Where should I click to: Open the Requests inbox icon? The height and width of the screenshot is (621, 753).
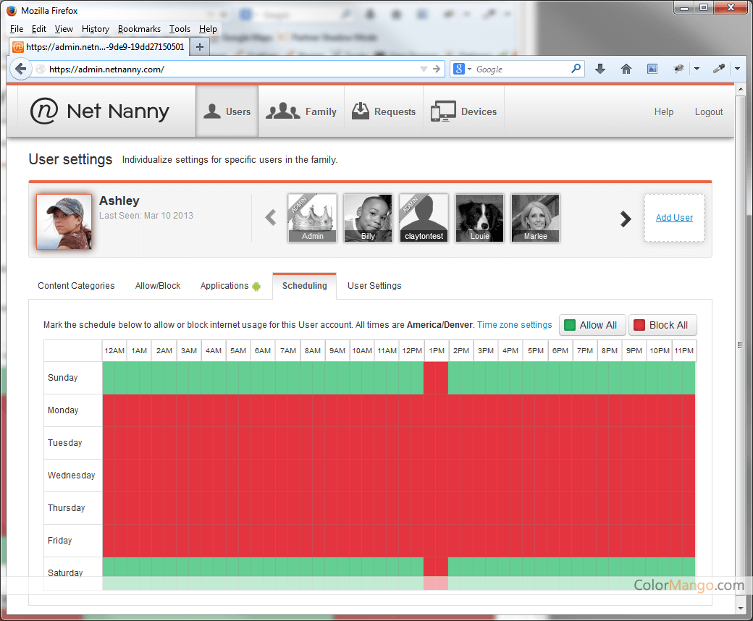(x=360, y=111)
